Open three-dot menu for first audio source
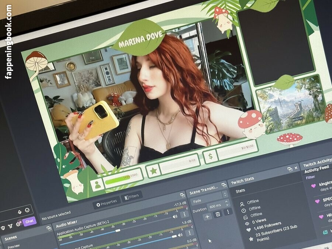Viewport: 332px width, 249px height. 185,214
